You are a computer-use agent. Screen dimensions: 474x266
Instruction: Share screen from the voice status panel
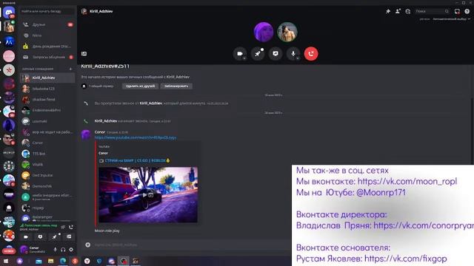(x=40, y=236)
